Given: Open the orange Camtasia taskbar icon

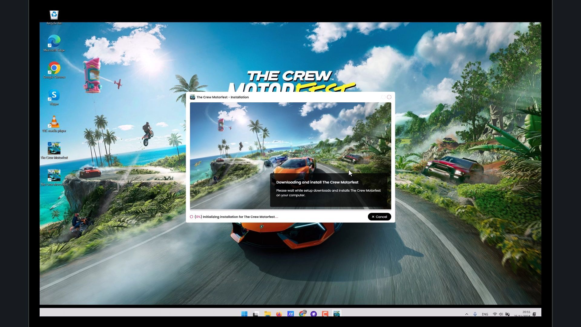Looking at the screenshot, I should click(325, 314).
